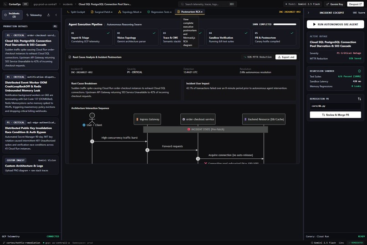
Task: Open the Surgical Patch tab
Action: [102, 12]
